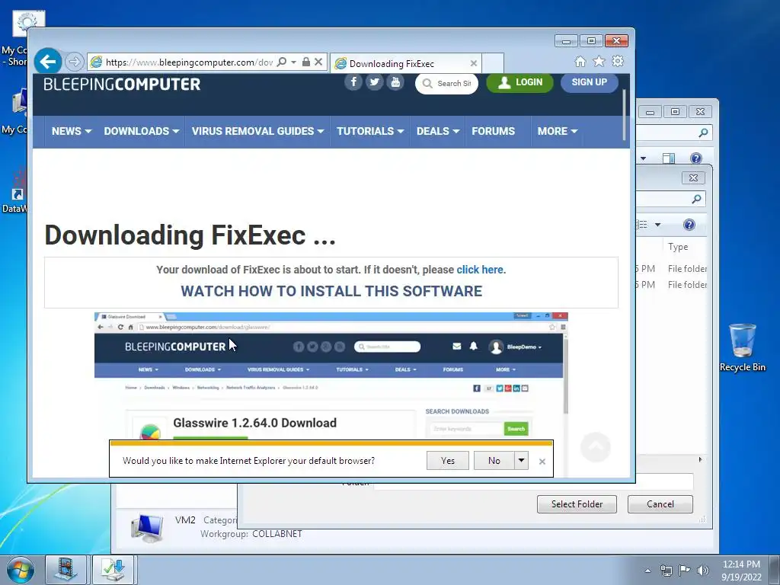Click the embedded video's scrollbar
Screen dimensions: 780x585
pyautogui.click(x=566, y=374)
